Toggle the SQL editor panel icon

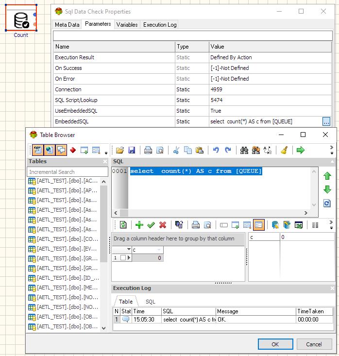(38, 150)
